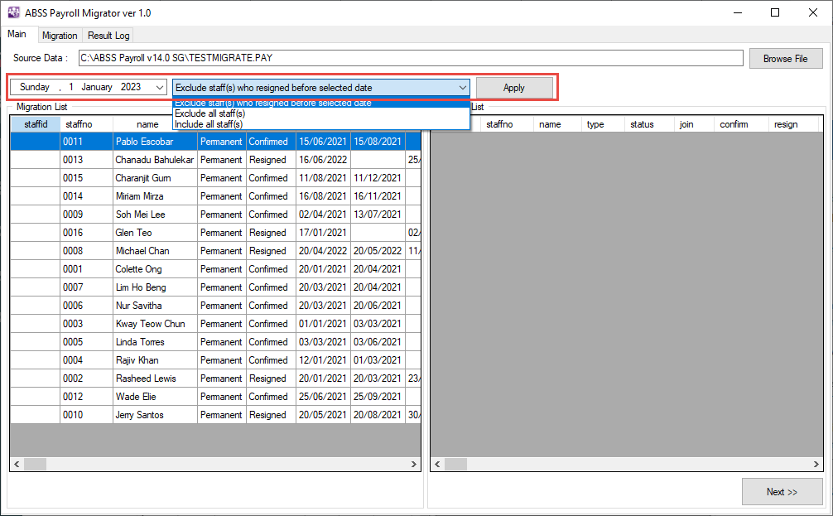
Task: Click the ABSS Payroll Migrator app icon
Action: (13, 12)
